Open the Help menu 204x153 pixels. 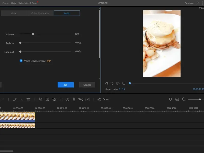(x=14, y=3)
